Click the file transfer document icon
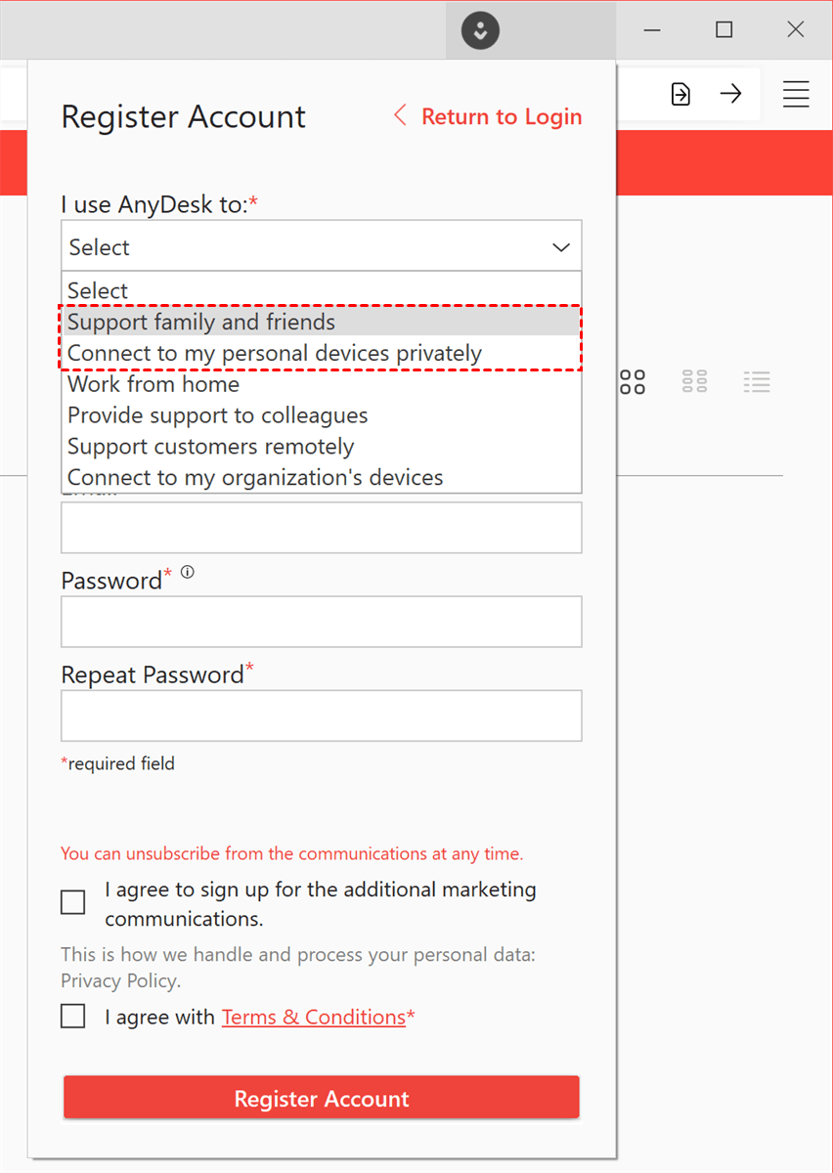 tap(680, 94)
